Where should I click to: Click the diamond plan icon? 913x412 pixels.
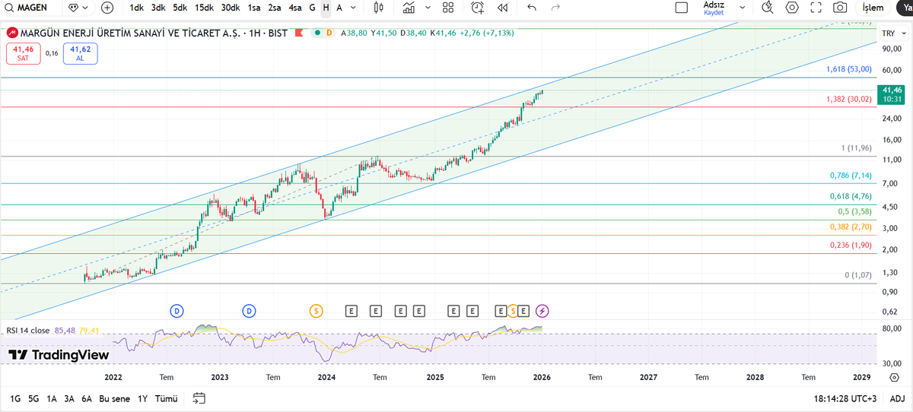pyautogui.click(x=74, y=8)
